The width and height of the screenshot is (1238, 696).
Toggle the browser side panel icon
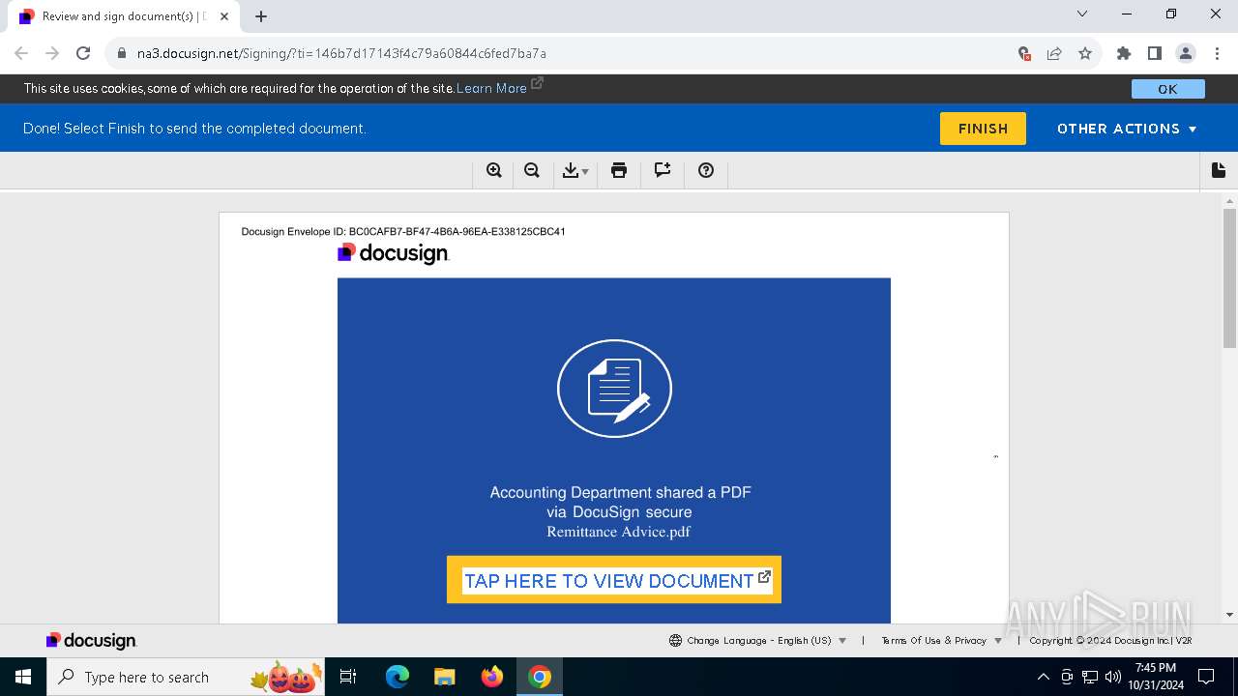[1154, 53]
